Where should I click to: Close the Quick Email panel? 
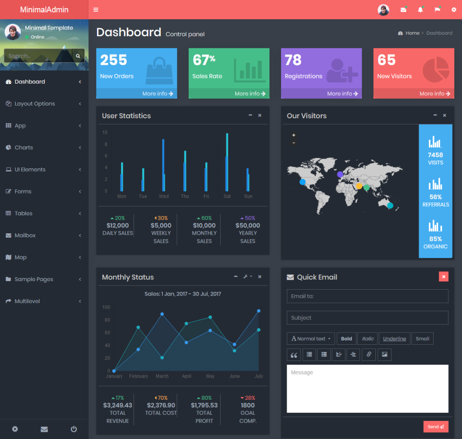444,277
